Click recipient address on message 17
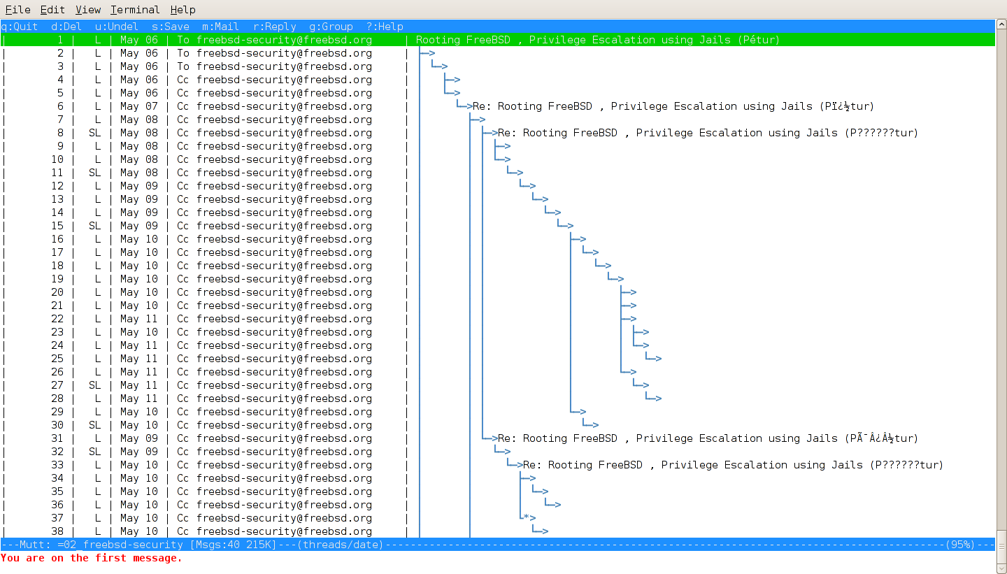The image size is (1007, 574). (x=284, y=252)
